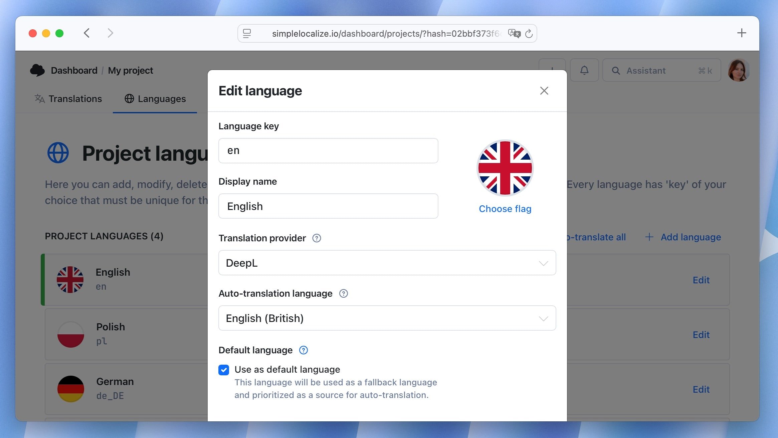Open notifications via the bell icon

(584, 70)
